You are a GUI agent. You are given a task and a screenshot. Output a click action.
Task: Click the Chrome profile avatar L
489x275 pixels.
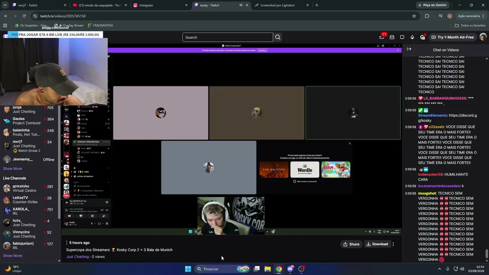pos(450,16)
